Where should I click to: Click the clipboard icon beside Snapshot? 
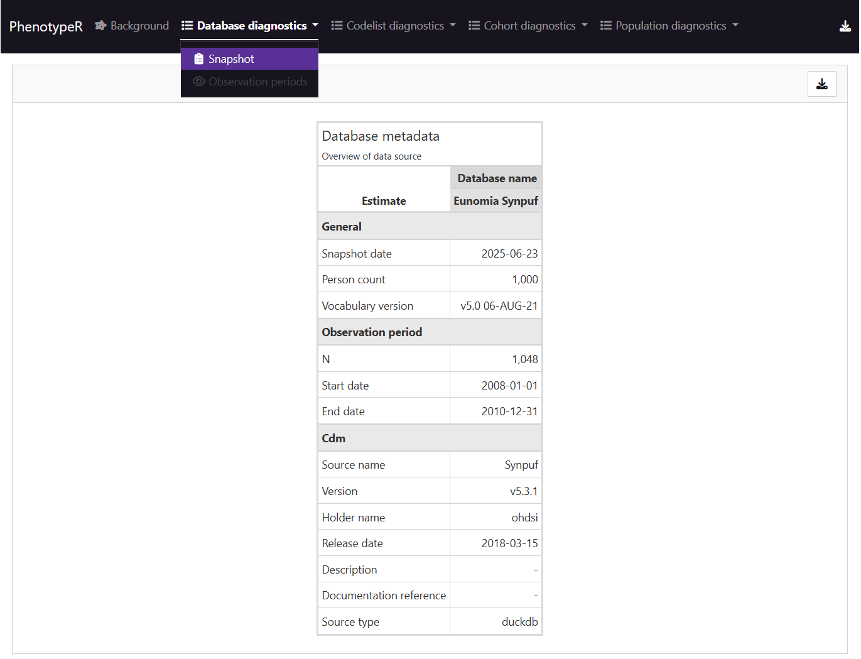[198, 59]
